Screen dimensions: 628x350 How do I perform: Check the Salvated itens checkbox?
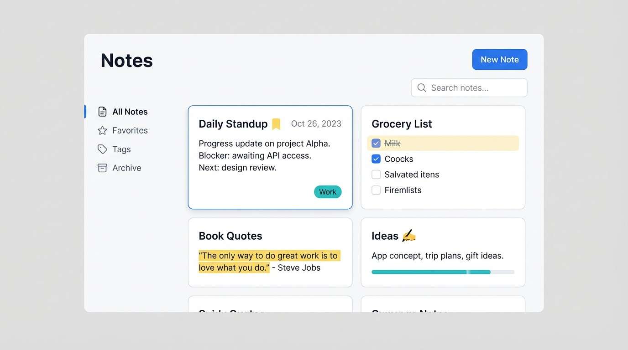(x=376, y=174)
